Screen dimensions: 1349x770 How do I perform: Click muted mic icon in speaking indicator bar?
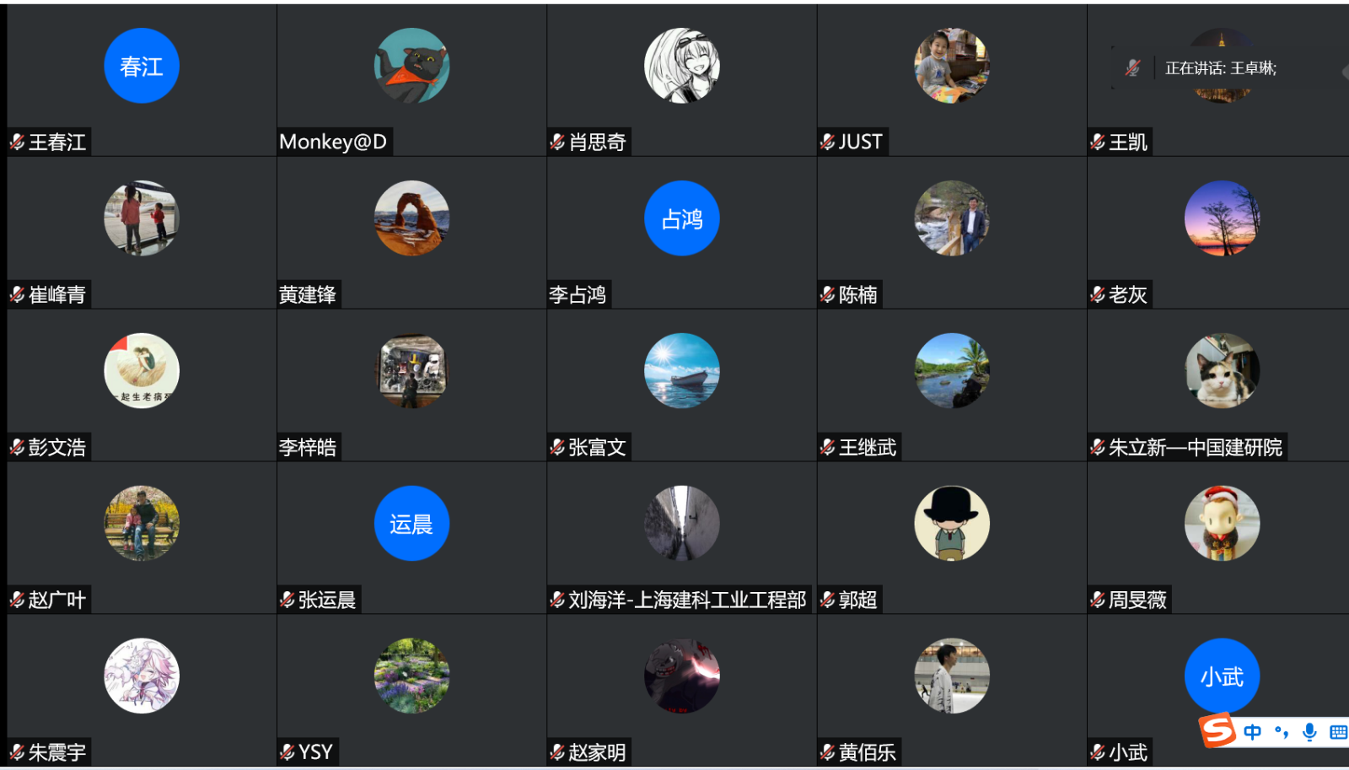point(1133,68)
